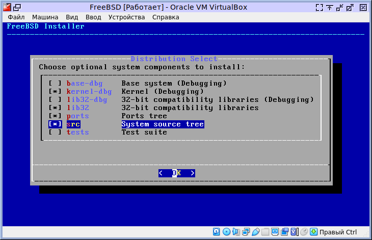Click the keep-above arrow titlebar icon
This screenshot has width=372, height=240.
330,8
